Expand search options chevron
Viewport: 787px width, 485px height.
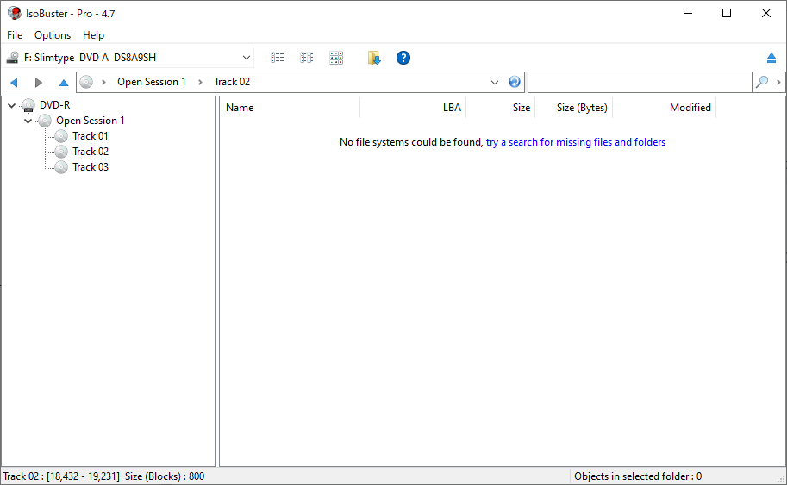pos(778,82)
